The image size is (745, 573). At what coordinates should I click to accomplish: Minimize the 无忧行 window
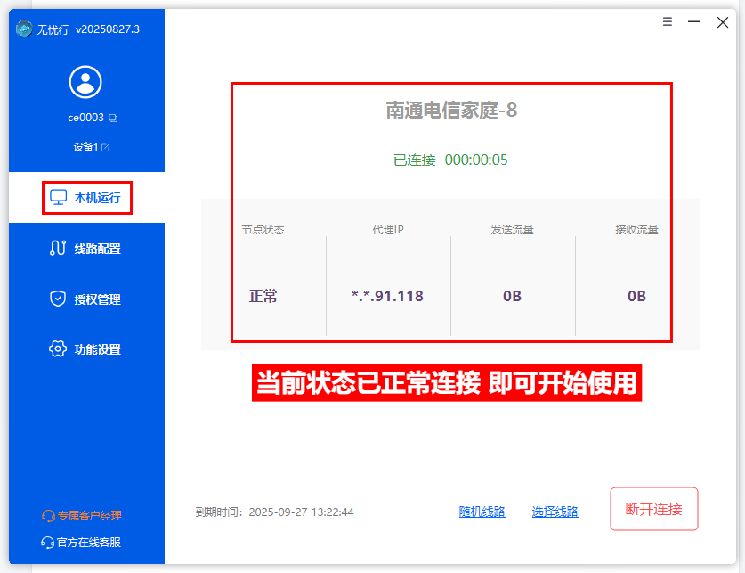(694, 22)
